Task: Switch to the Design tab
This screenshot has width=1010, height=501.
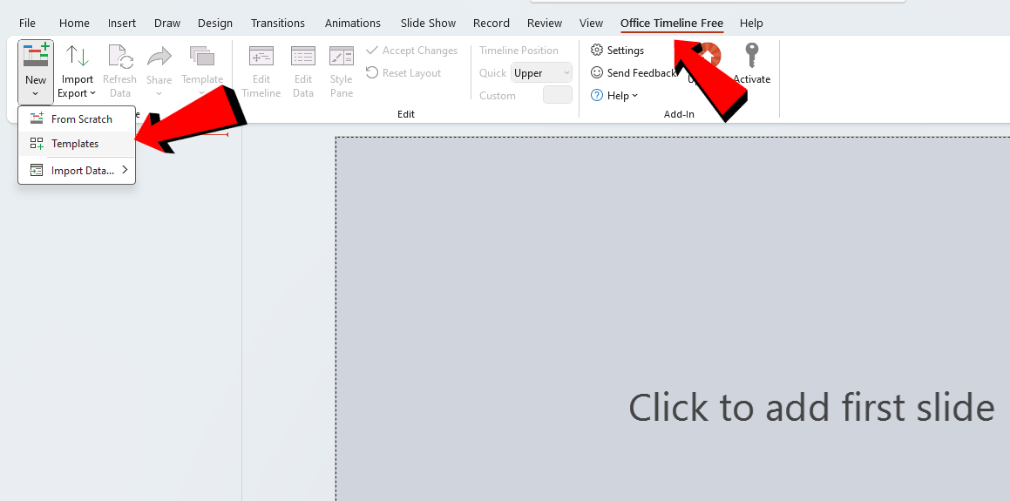Action: 215,24
